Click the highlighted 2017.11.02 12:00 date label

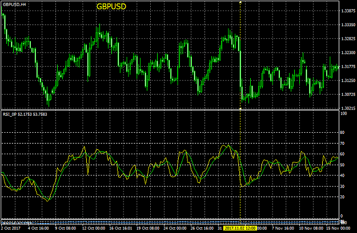[x=240, y=228]
